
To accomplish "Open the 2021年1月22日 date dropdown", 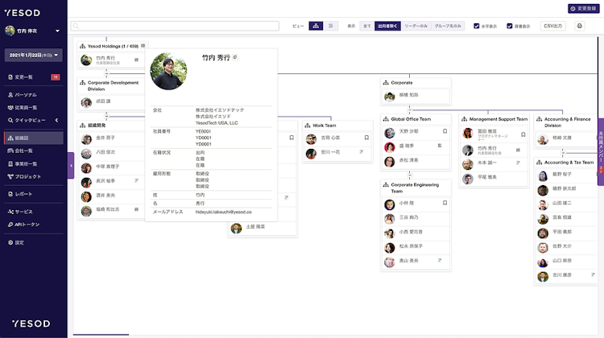I will coord(34,55).
